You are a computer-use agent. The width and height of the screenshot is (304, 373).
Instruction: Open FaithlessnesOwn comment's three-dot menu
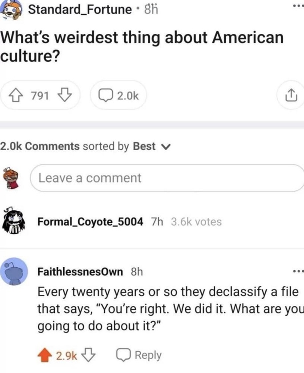click(x=299, y=271)
